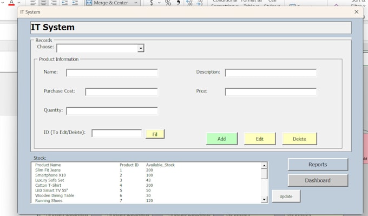The height and width of the screenshot is (216, 368).
Task: Click the Edit button
Action: (x=260, y=139)
